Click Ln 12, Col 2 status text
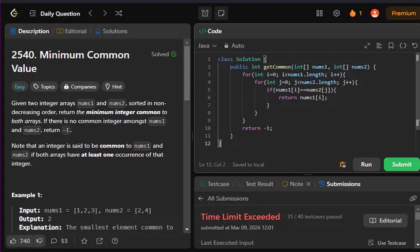 pos(212,165)
